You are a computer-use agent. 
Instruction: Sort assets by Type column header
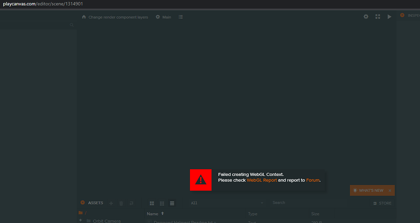(278, 214)
